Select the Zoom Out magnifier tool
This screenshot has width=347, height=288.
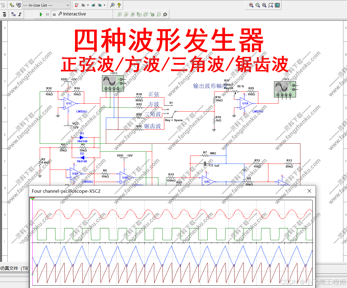tap(257, 5)
